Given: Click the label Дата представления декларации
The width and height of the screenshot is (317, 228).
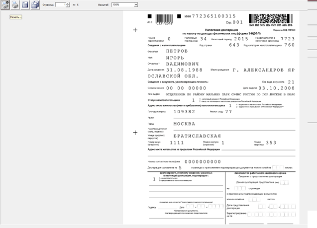Looking at the screenshot, I should [x=238, y=207].
